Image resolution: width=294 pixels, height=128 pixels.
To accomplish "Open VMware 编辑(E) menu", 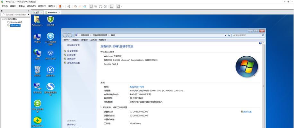I will pos(13,6).
